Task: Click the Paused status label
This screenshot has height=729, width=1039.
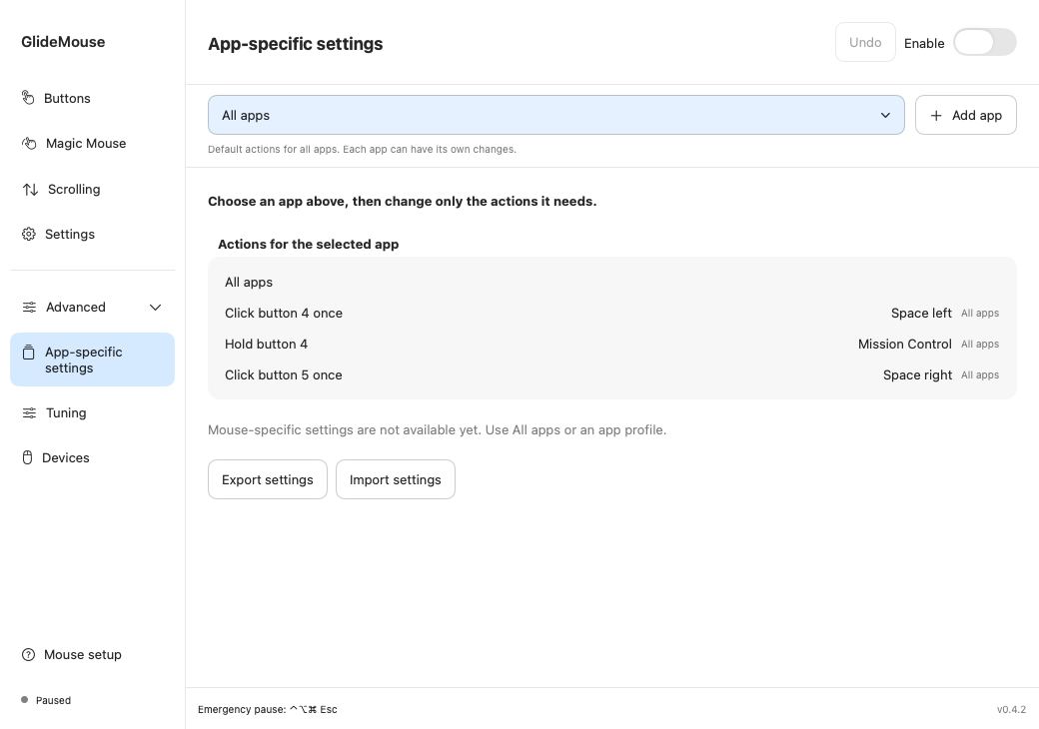Action: coord(53,700)
